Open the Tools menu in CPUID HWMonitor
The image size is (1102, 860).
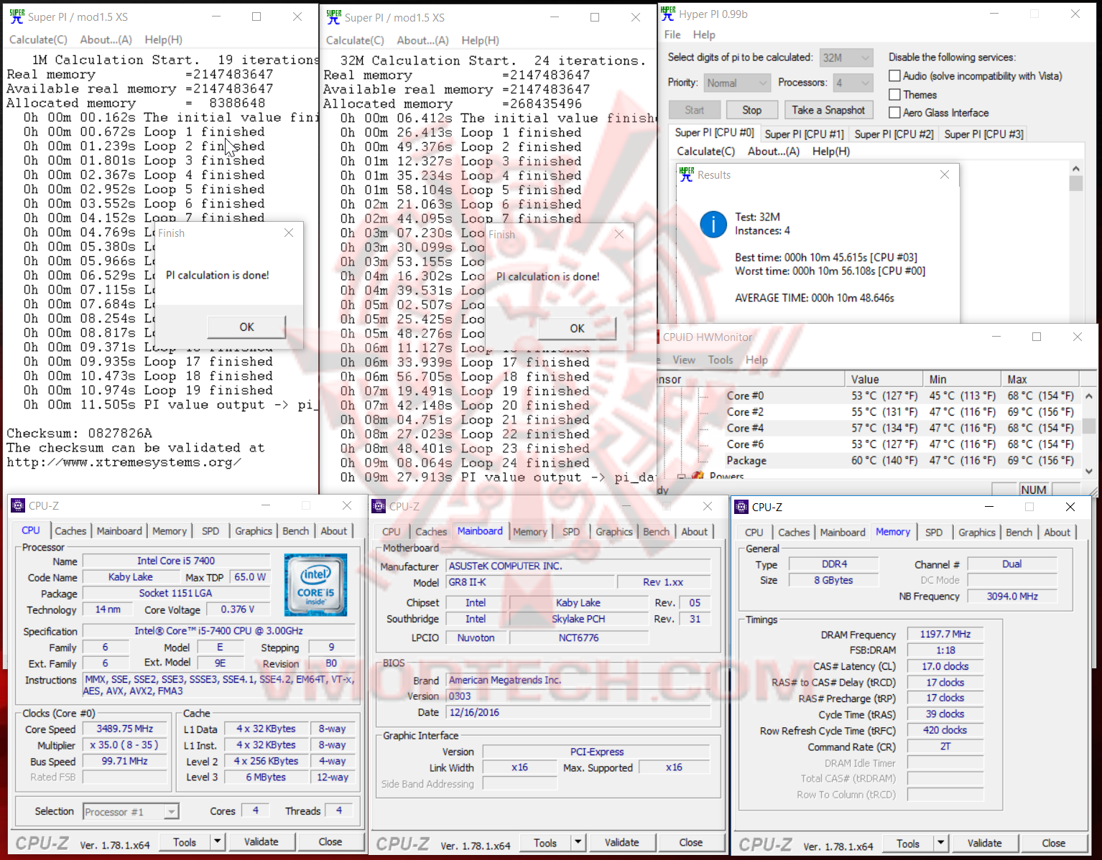[x=721, y=360]
